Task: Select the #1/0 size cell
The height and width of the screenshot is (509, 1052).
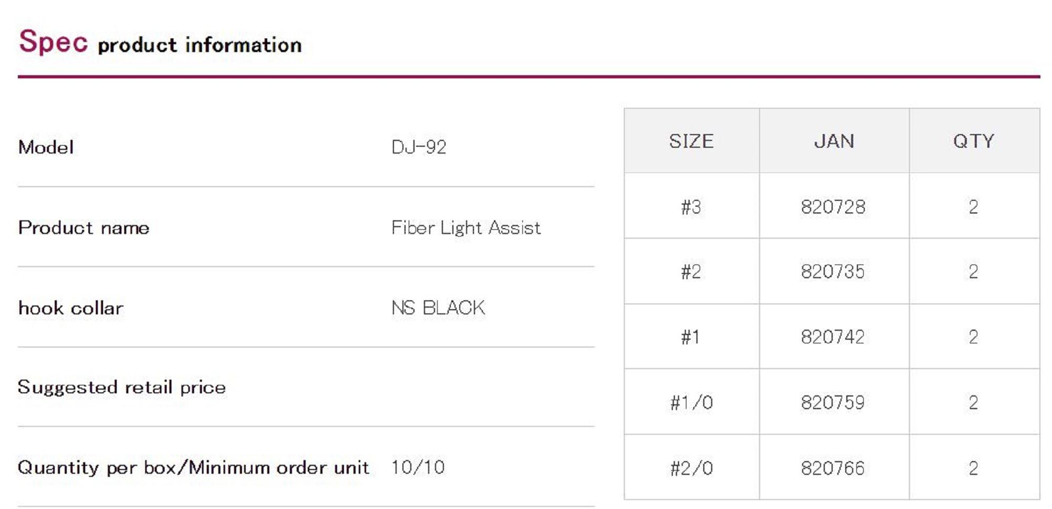Action: point(691,403)
